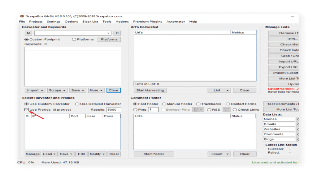The image size is (317, 178).
Task: Click the Emails data list field
Action: click(x=279, y=124)
